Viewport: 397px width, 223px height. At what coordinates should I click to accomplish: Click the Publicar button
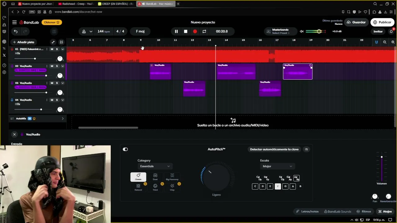(382, 22)
